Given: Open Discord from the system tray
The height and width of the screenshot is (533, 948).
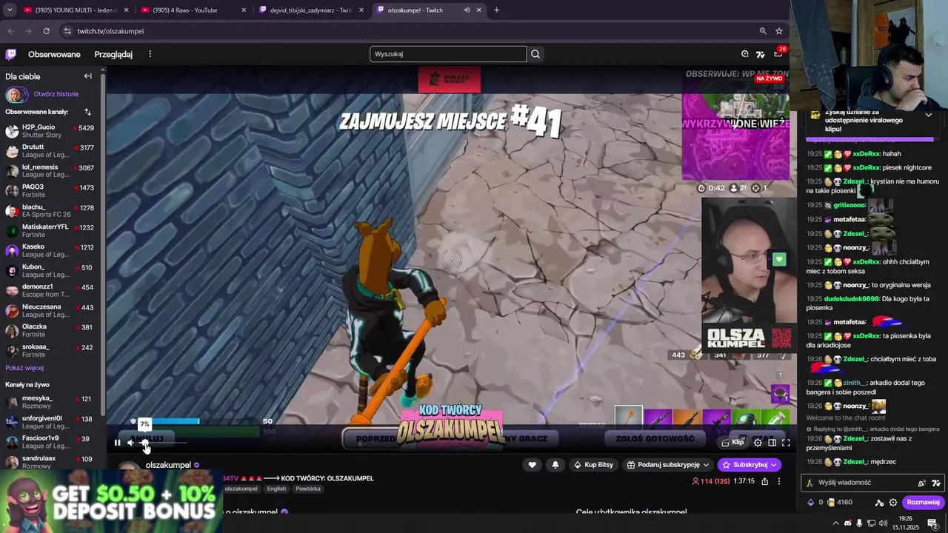Looking at the screenshot, I should point(848,523).
